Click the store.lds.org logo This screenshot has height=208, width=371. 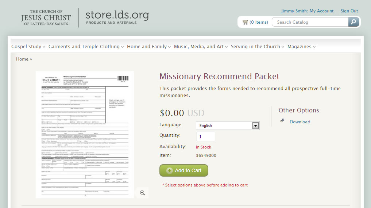pyautogui.click(x=117, y=17)
